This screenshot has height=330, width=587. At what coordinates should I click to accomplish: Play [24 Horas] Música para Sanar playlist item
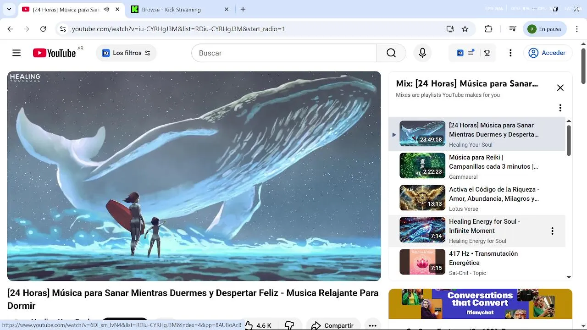pos(477,134)
